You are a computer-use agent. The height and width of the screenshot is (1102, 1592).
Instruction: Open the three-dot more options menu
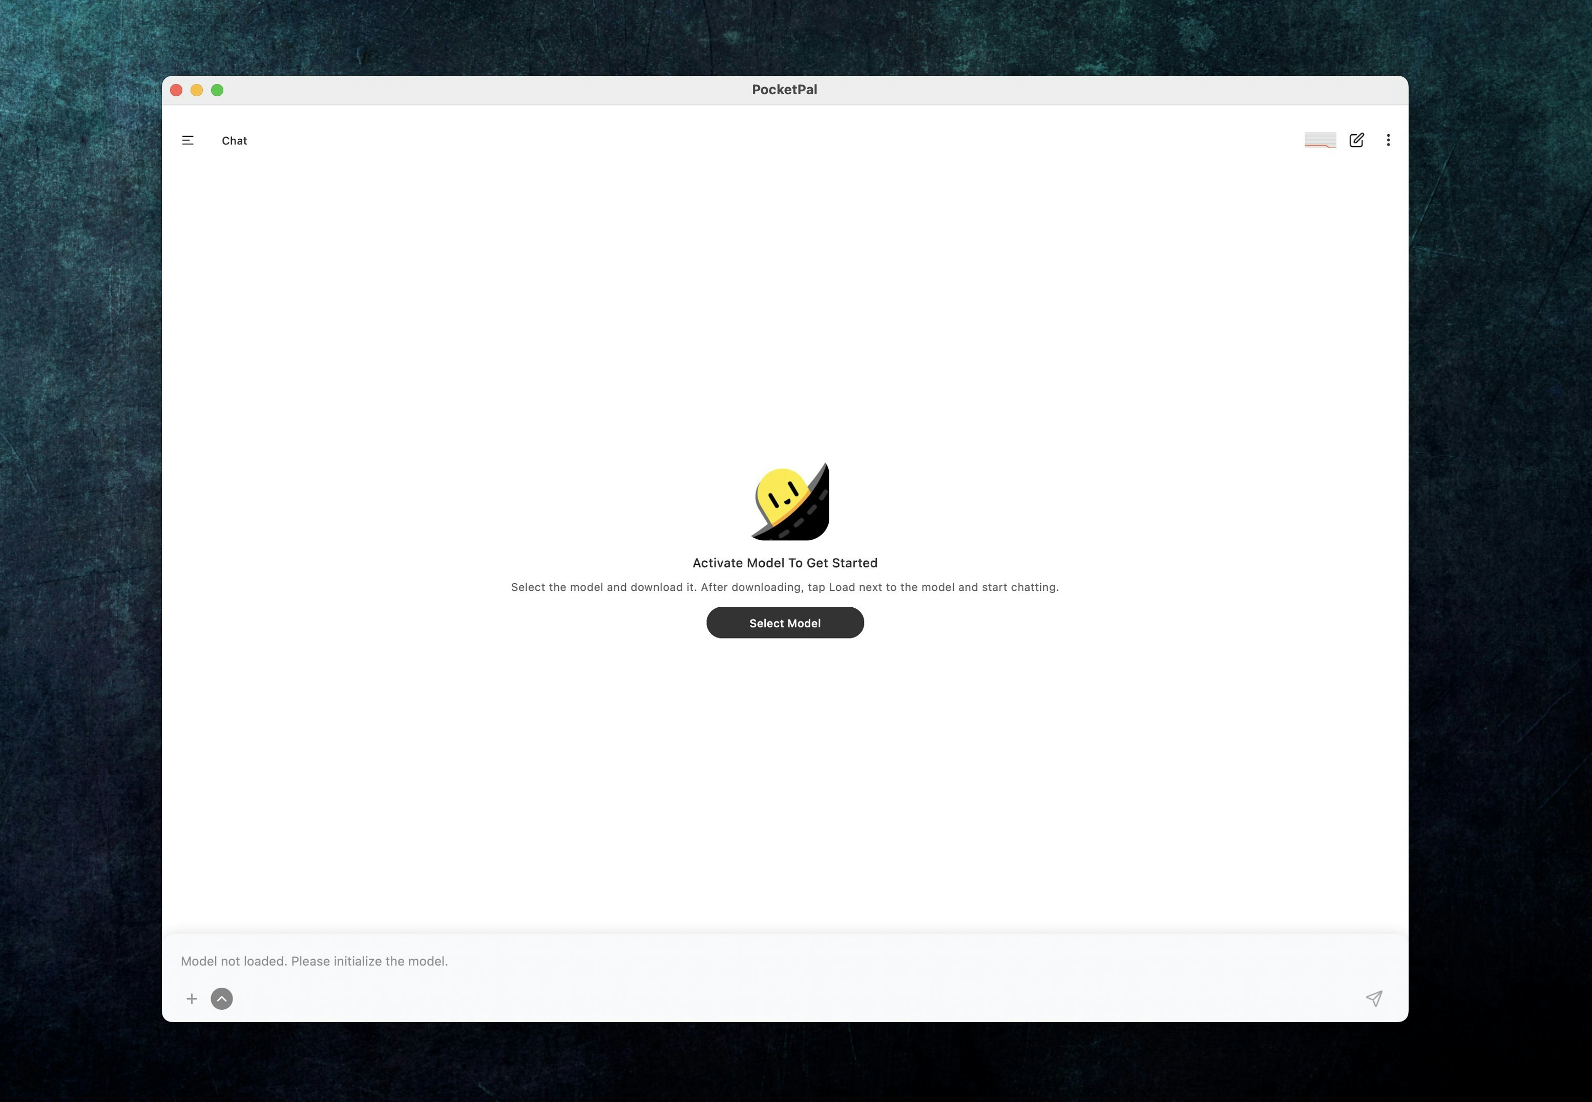pos(1388,140)
